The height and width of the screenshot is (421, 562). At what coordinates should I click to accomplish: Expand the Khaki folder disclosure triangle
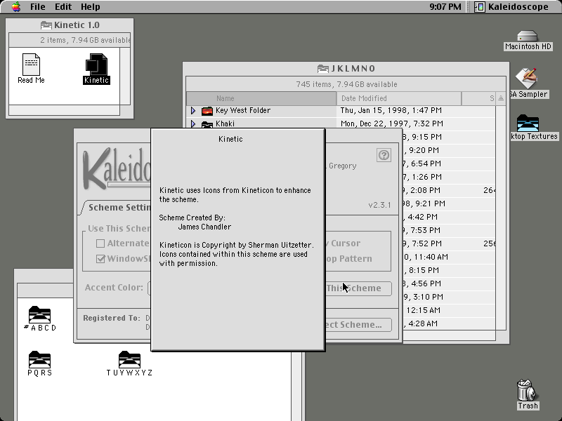(193, 124)
